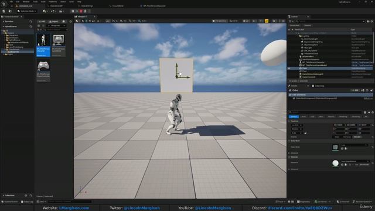Toggle scale snapping in viewport toolbar
The image size is (375, 211).
[139, 21]
